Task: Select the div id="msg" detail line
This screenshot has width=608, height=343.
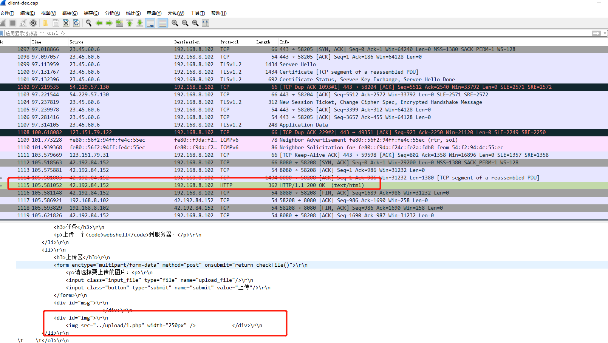Action: tap(81, 303)
